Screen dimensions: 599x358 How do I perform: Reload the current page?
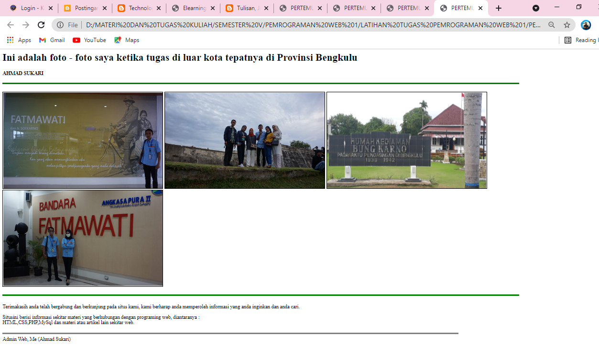41,25
